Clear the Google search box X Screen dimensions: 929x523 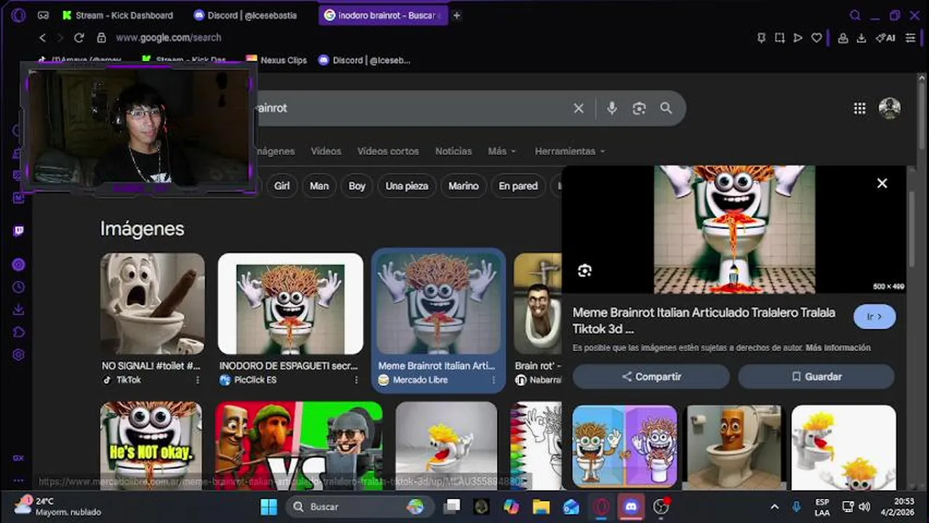pos(579,108)
